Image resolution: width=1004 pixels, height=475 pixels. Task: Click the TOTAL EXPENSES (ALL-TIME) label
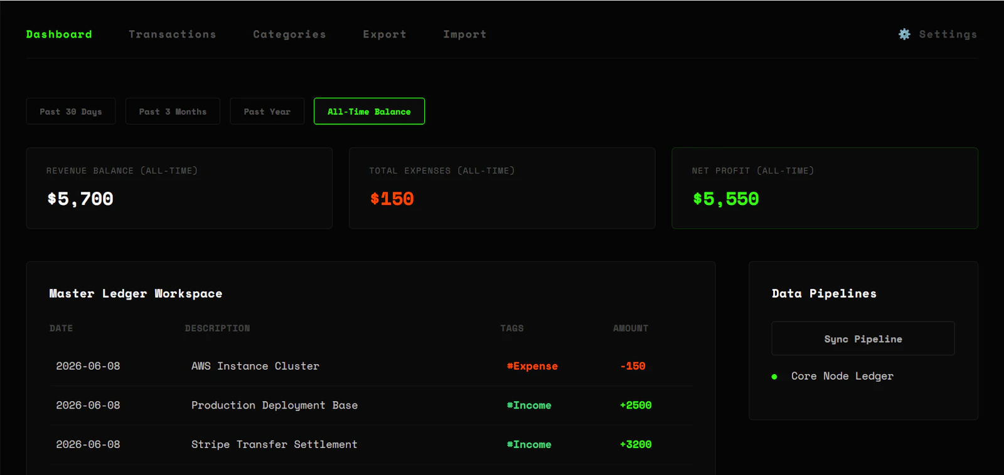pos(442,170)
